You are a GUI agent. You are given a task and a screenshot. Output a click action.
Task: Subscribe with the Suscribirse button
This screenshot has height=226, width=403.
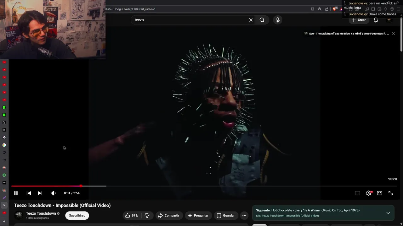pos(77,216)
